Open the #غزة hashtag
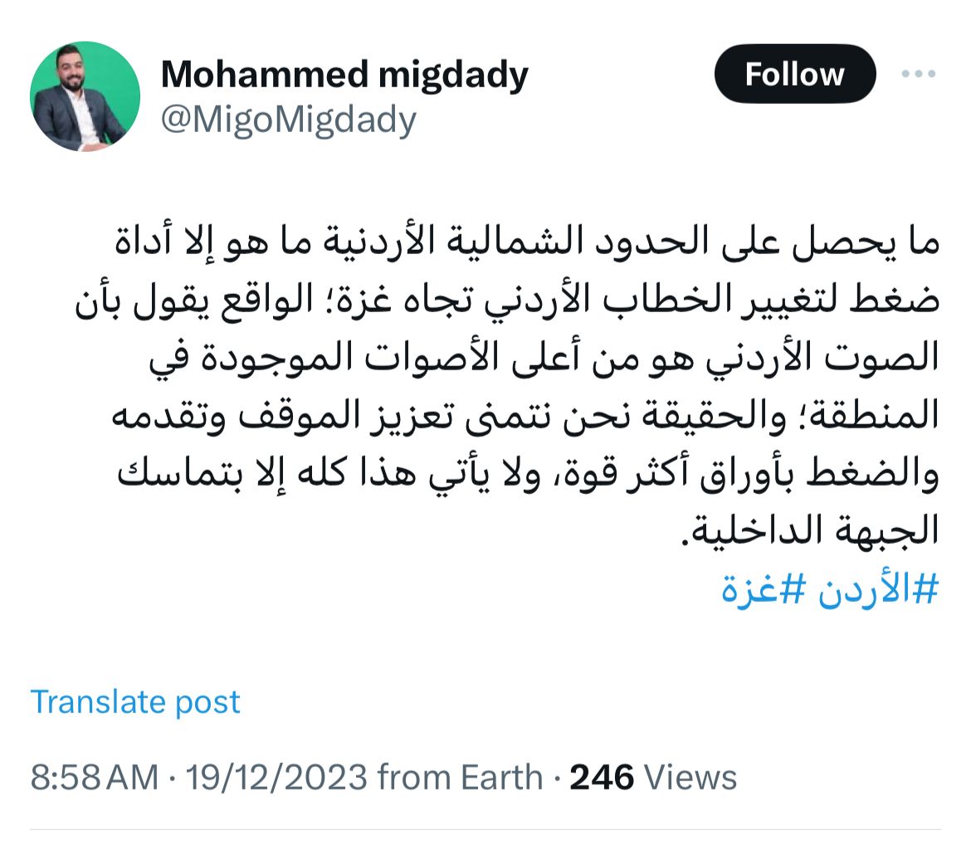The height and width of the screenshot is (860, 971). 764,589
